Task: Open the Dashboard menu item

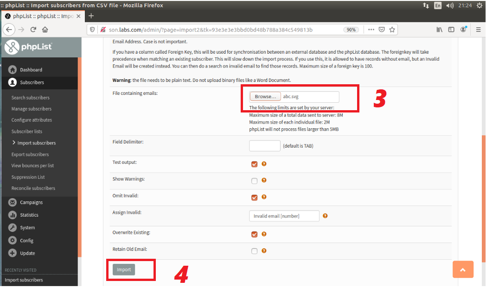Action: click(39, 69)
